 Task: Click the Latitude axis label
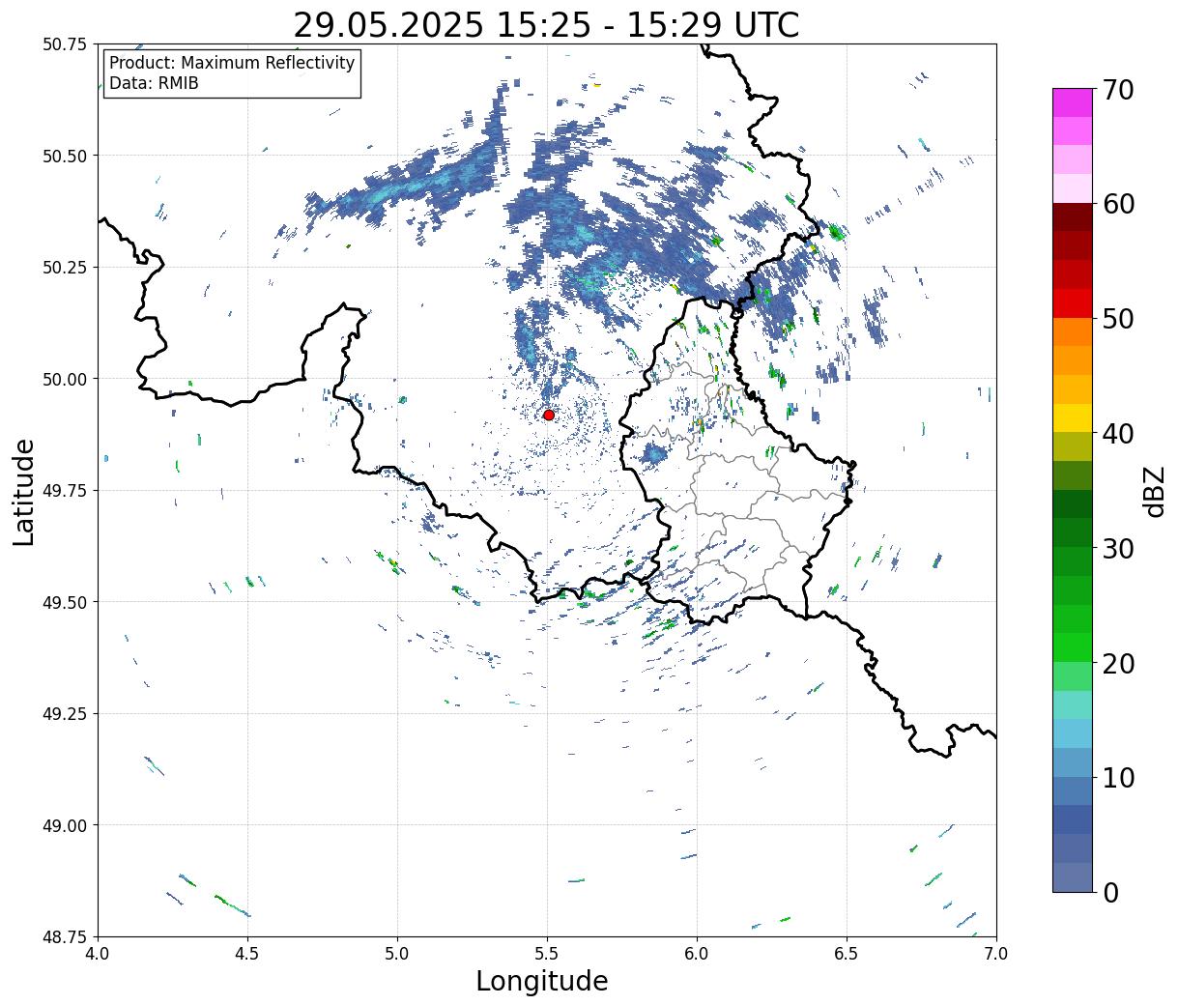pos(24,492)
